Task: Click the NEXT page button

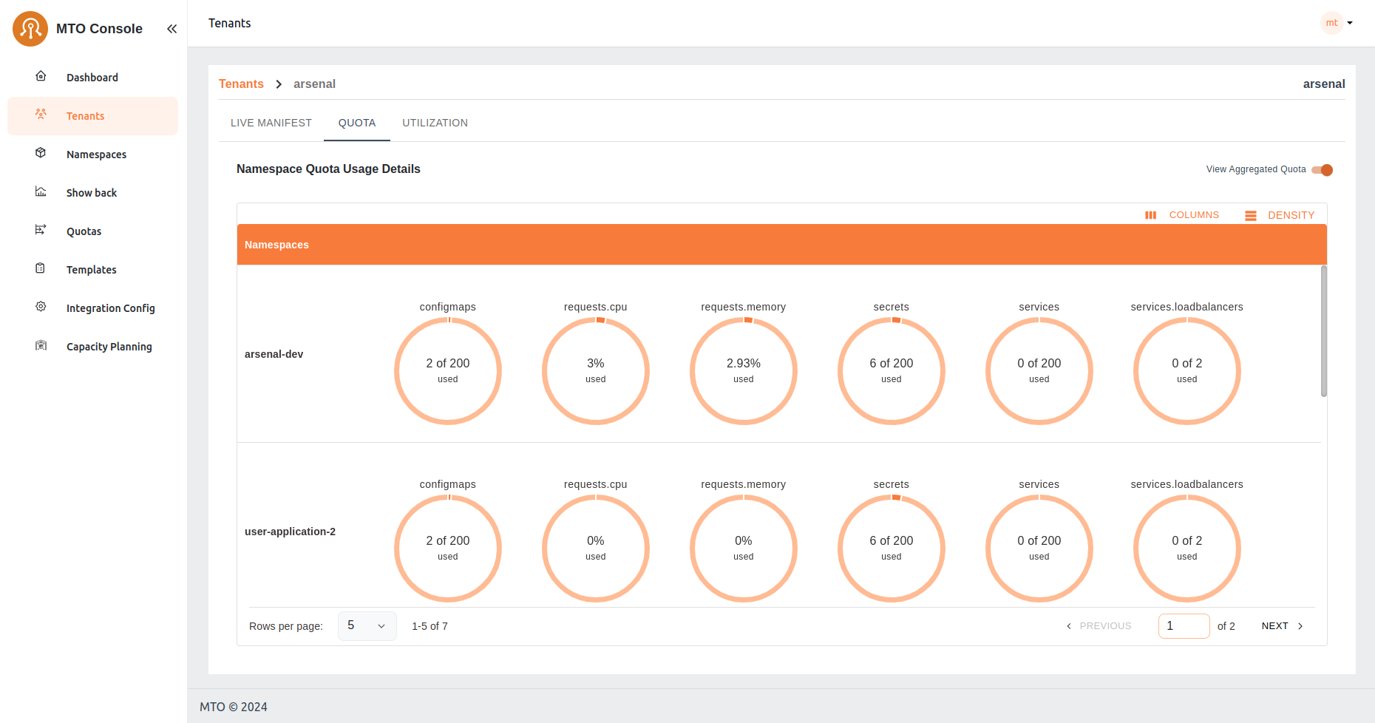Action: click(1282, 626)
